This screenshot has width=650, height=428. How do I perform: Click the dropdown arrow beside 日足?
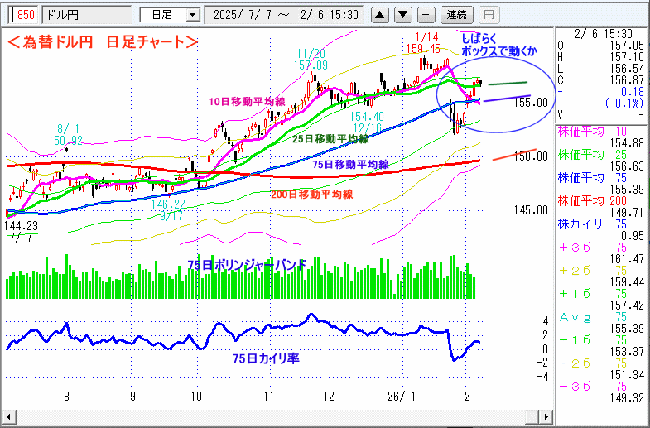[194, 15]
